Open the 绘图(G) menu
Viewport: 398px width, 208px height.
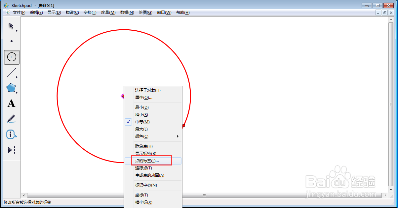tap(145, 13)
